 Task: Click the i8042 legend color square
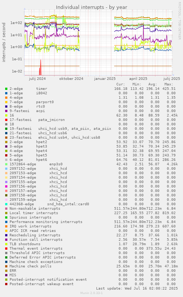tap(6, 93)
